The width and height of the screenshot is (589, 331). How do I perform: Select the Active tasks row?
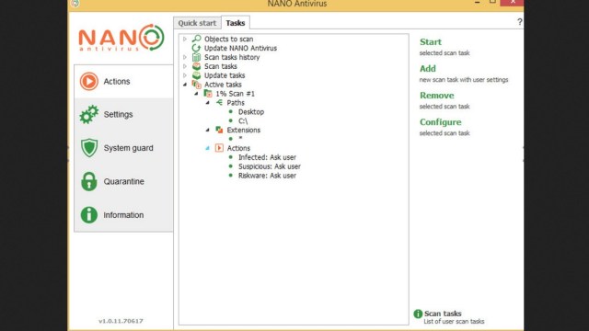(x=223, y=85)
